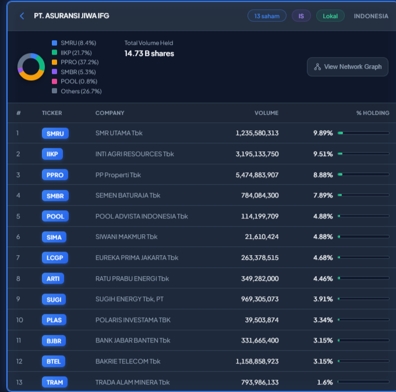Click the orange PPRO legend square
This screenshot has height=392, width=396.
pyautogui.click(x=54, y=62)
